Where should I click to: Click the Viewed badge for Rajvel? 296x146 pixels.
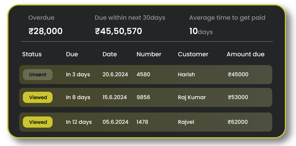(x=38, y=122)
